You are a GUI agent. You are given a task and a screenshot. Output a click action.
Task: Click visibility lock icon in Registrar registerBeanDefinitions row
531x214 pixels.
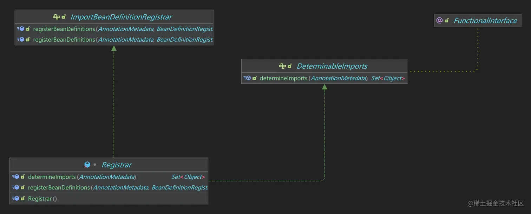23,188
